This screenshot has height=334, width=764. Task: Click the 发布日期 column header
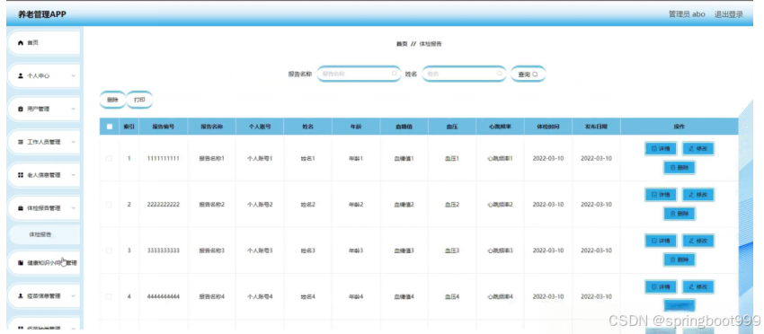click(x=596, y=127)
